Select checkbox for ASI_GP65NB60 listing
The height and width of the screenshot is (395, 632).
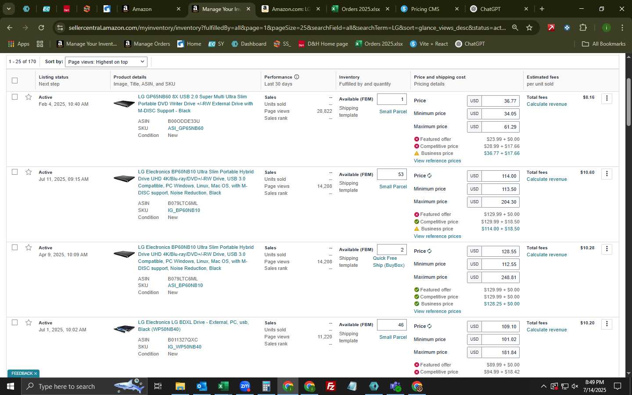click(14, 97)
